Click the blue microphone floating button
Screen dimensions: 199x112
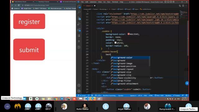[187, 83]
